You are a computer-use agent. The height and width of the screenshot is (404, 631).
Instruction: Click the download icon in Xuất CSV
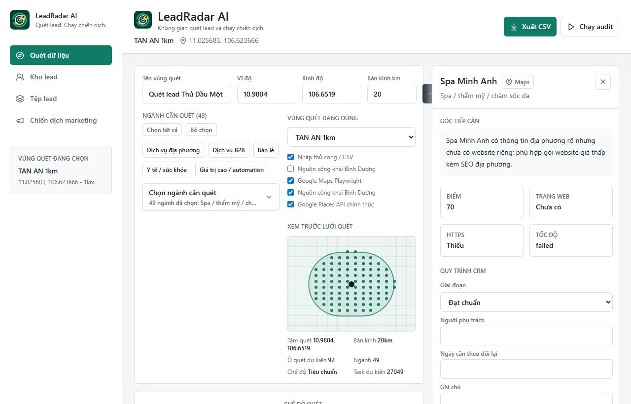pyautogui.click(x=514, y=27)
